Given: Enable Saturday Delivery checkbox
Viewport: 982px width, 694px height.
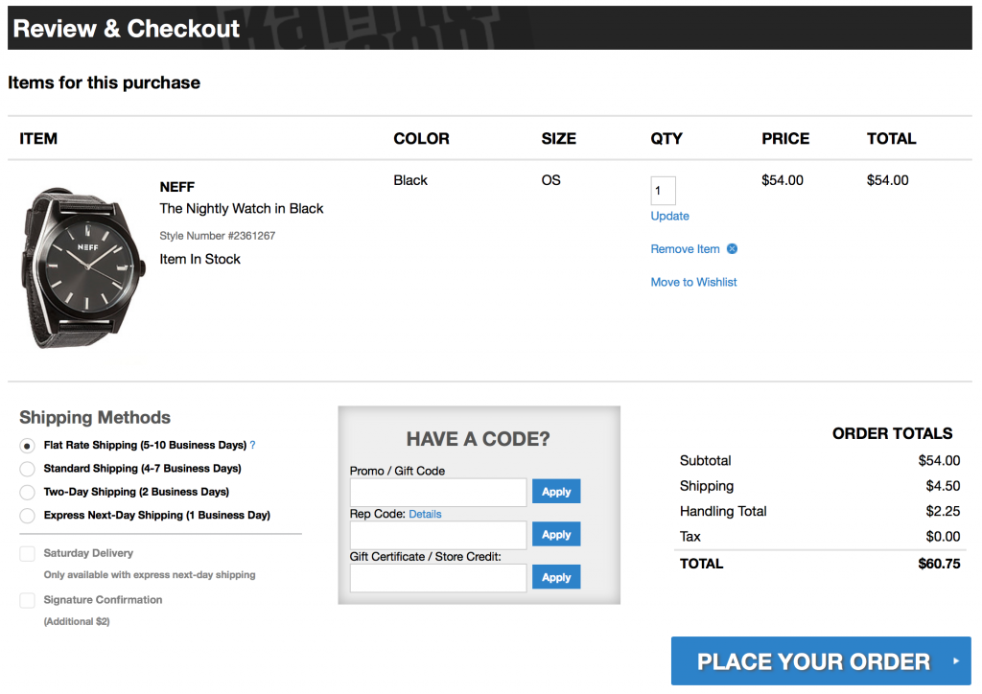Looking at the screenshot, I should pos(27,554).
